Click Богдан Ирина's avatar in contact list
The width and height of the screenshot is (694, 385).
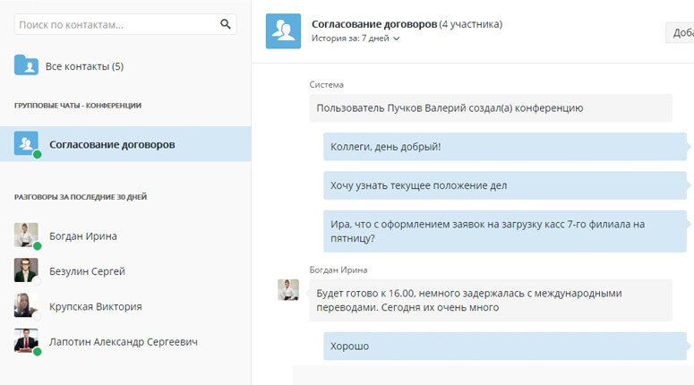(x=26, y=235)
